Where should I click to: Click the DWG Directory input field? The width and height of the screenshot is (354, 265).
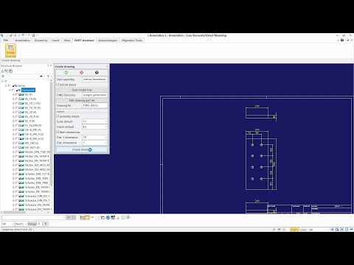[94, 95]
